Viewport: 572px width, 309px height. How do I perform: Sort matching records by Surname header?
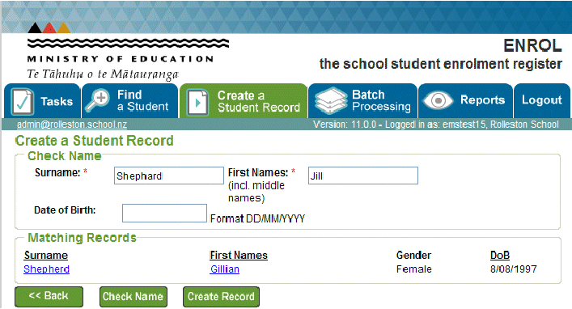coord(46,256)
